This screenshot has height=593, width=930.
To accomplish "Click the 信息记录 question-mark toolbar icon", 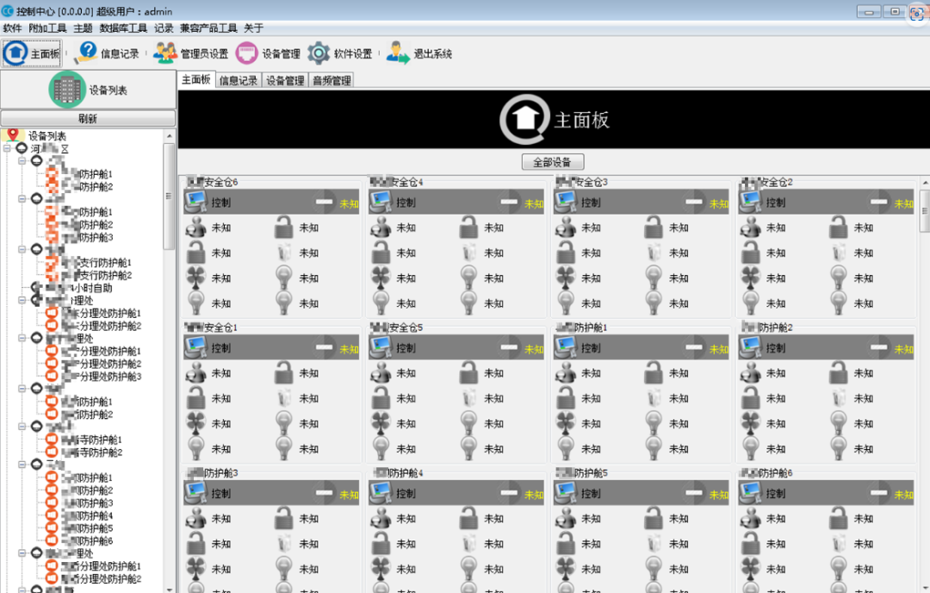I will point(87,53).
